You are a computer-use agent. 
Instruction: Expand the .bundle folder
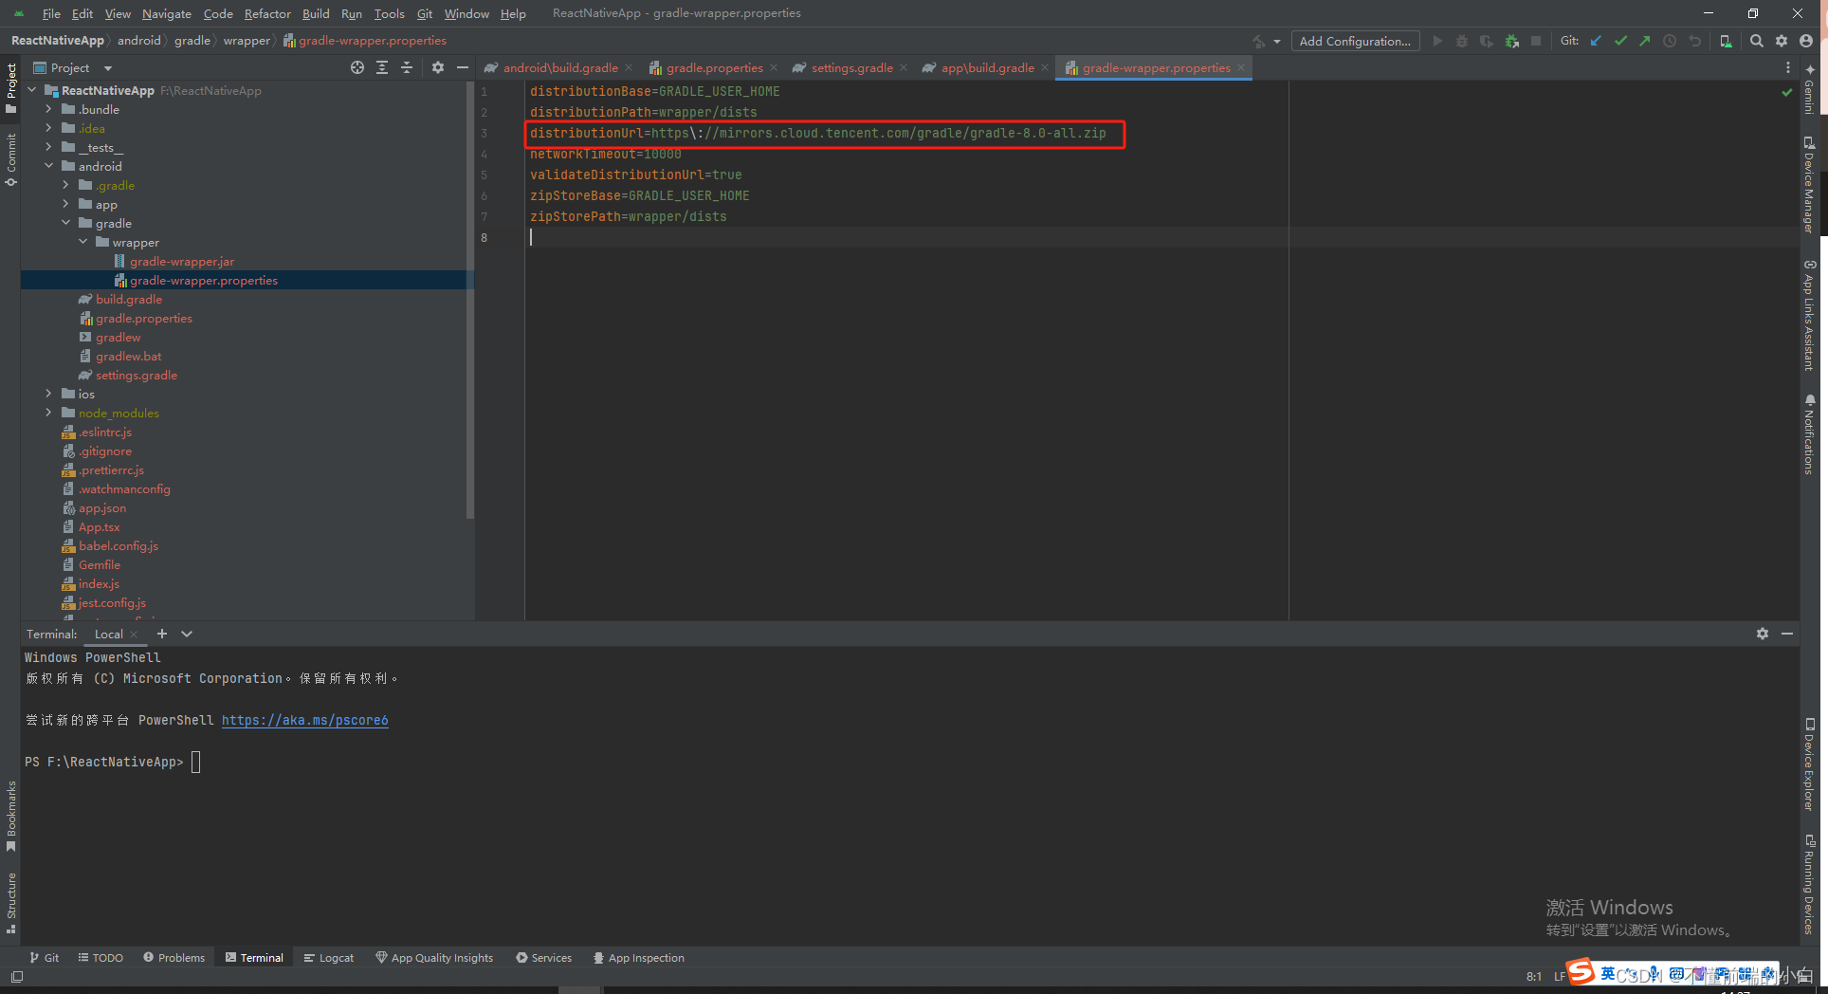click(49, 109)
